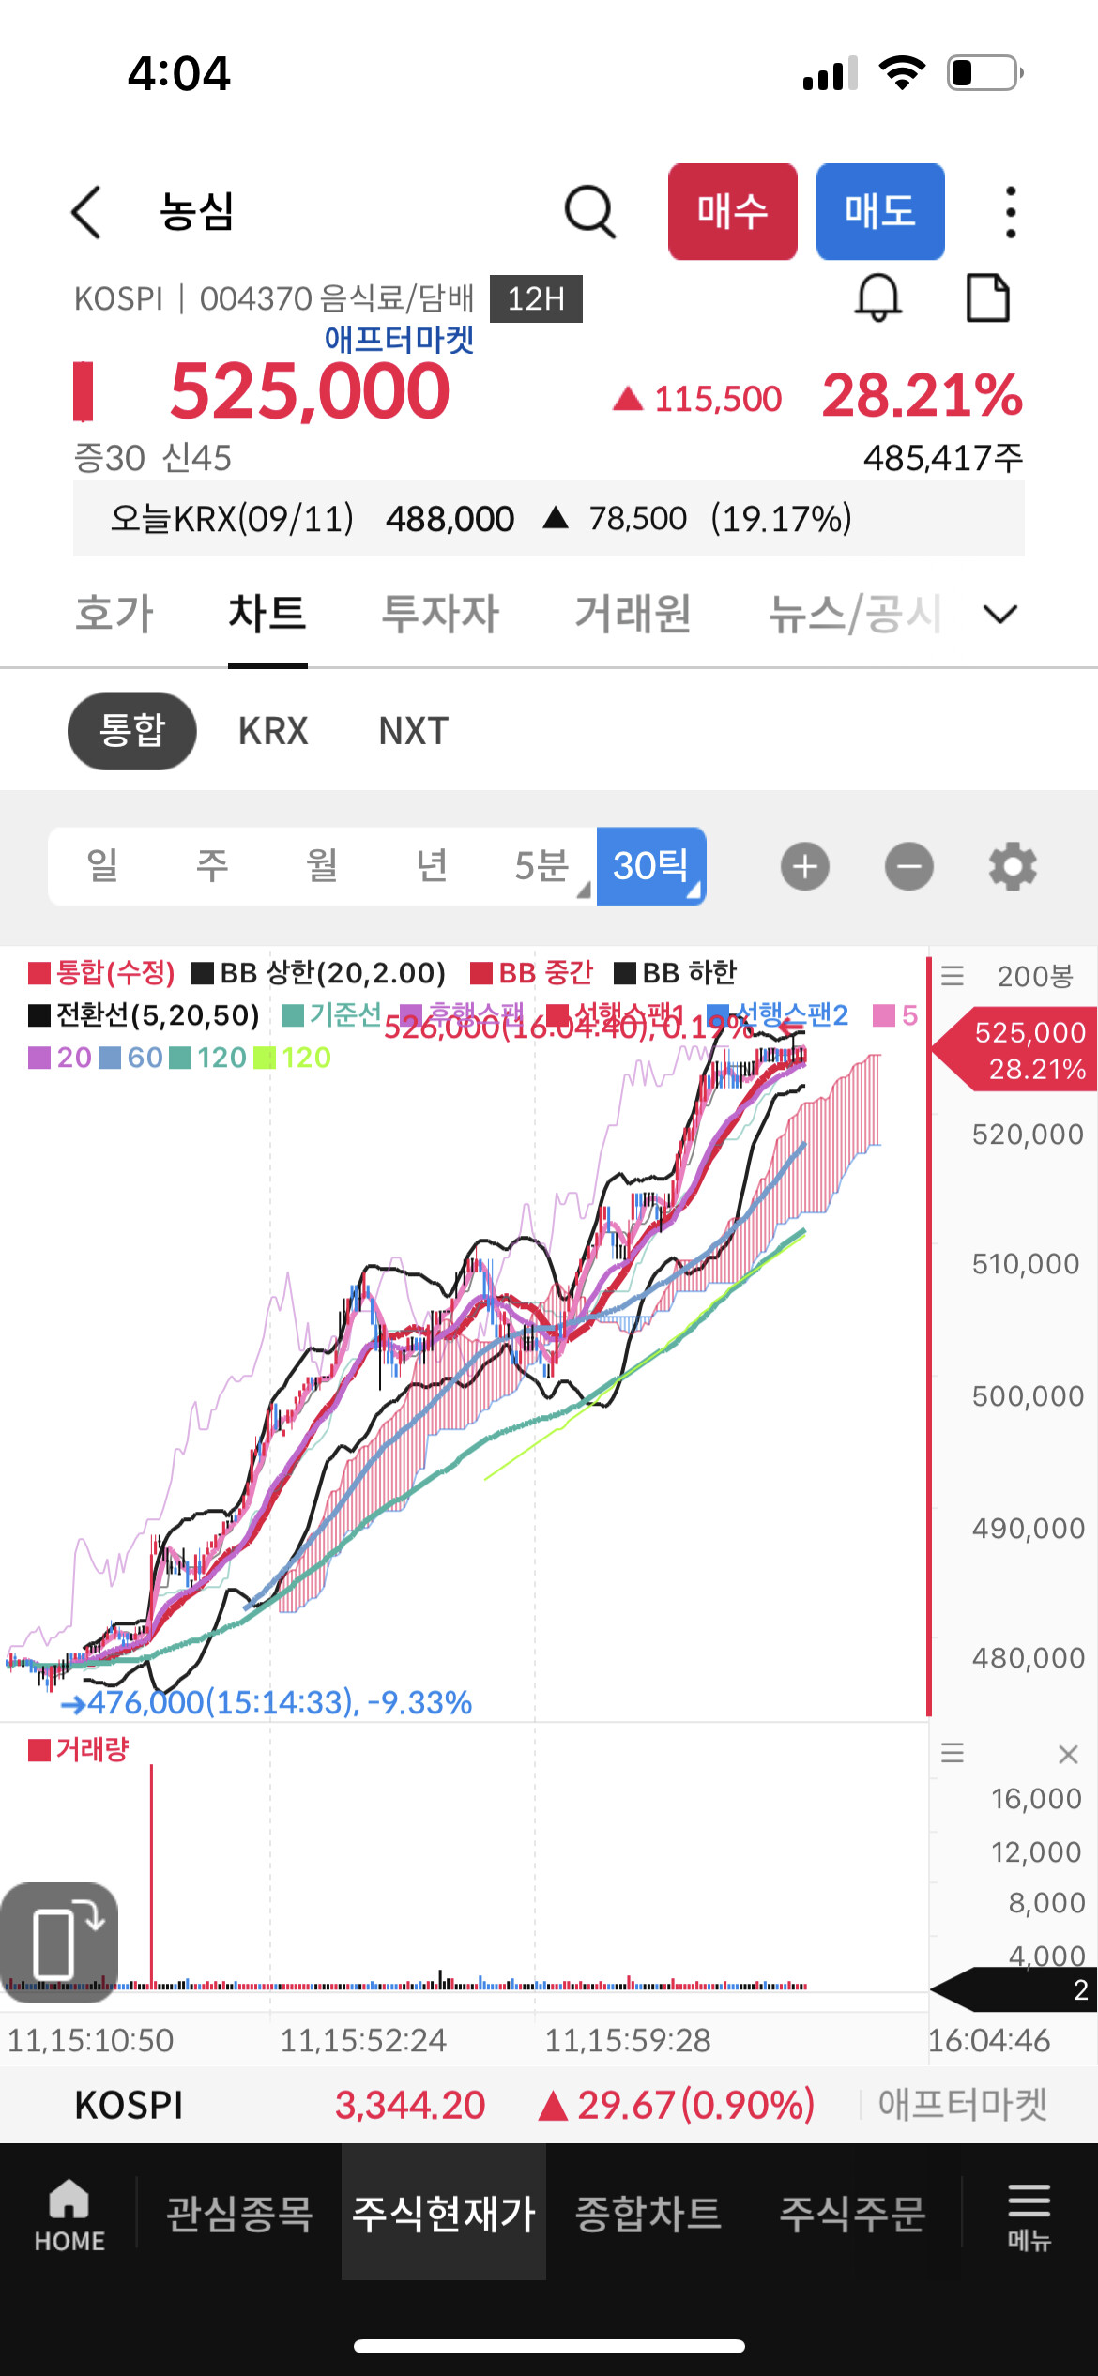This screenshot has width=1098, height=2376.
Task: Open chart settings gear icon
Action: tap(1013, 866)
